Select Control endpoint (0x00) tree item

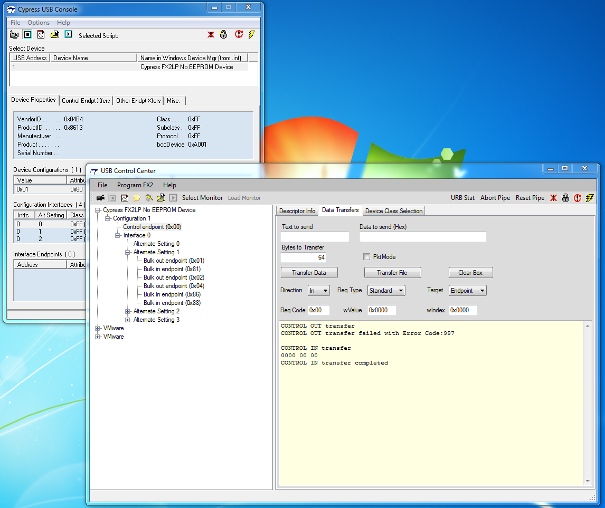[152, 227]
